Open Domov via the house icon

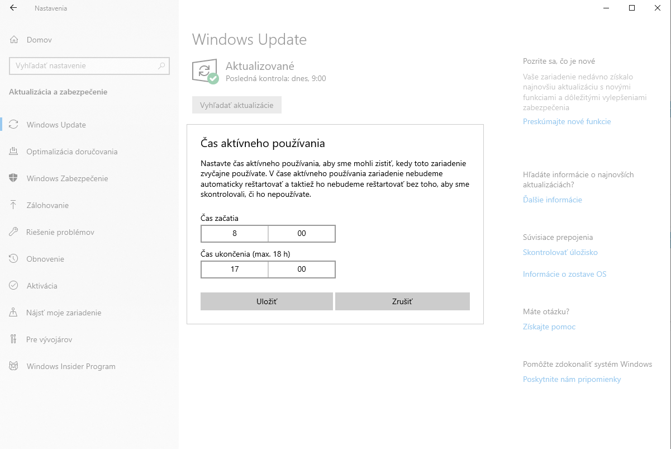(x=14, y=40)
